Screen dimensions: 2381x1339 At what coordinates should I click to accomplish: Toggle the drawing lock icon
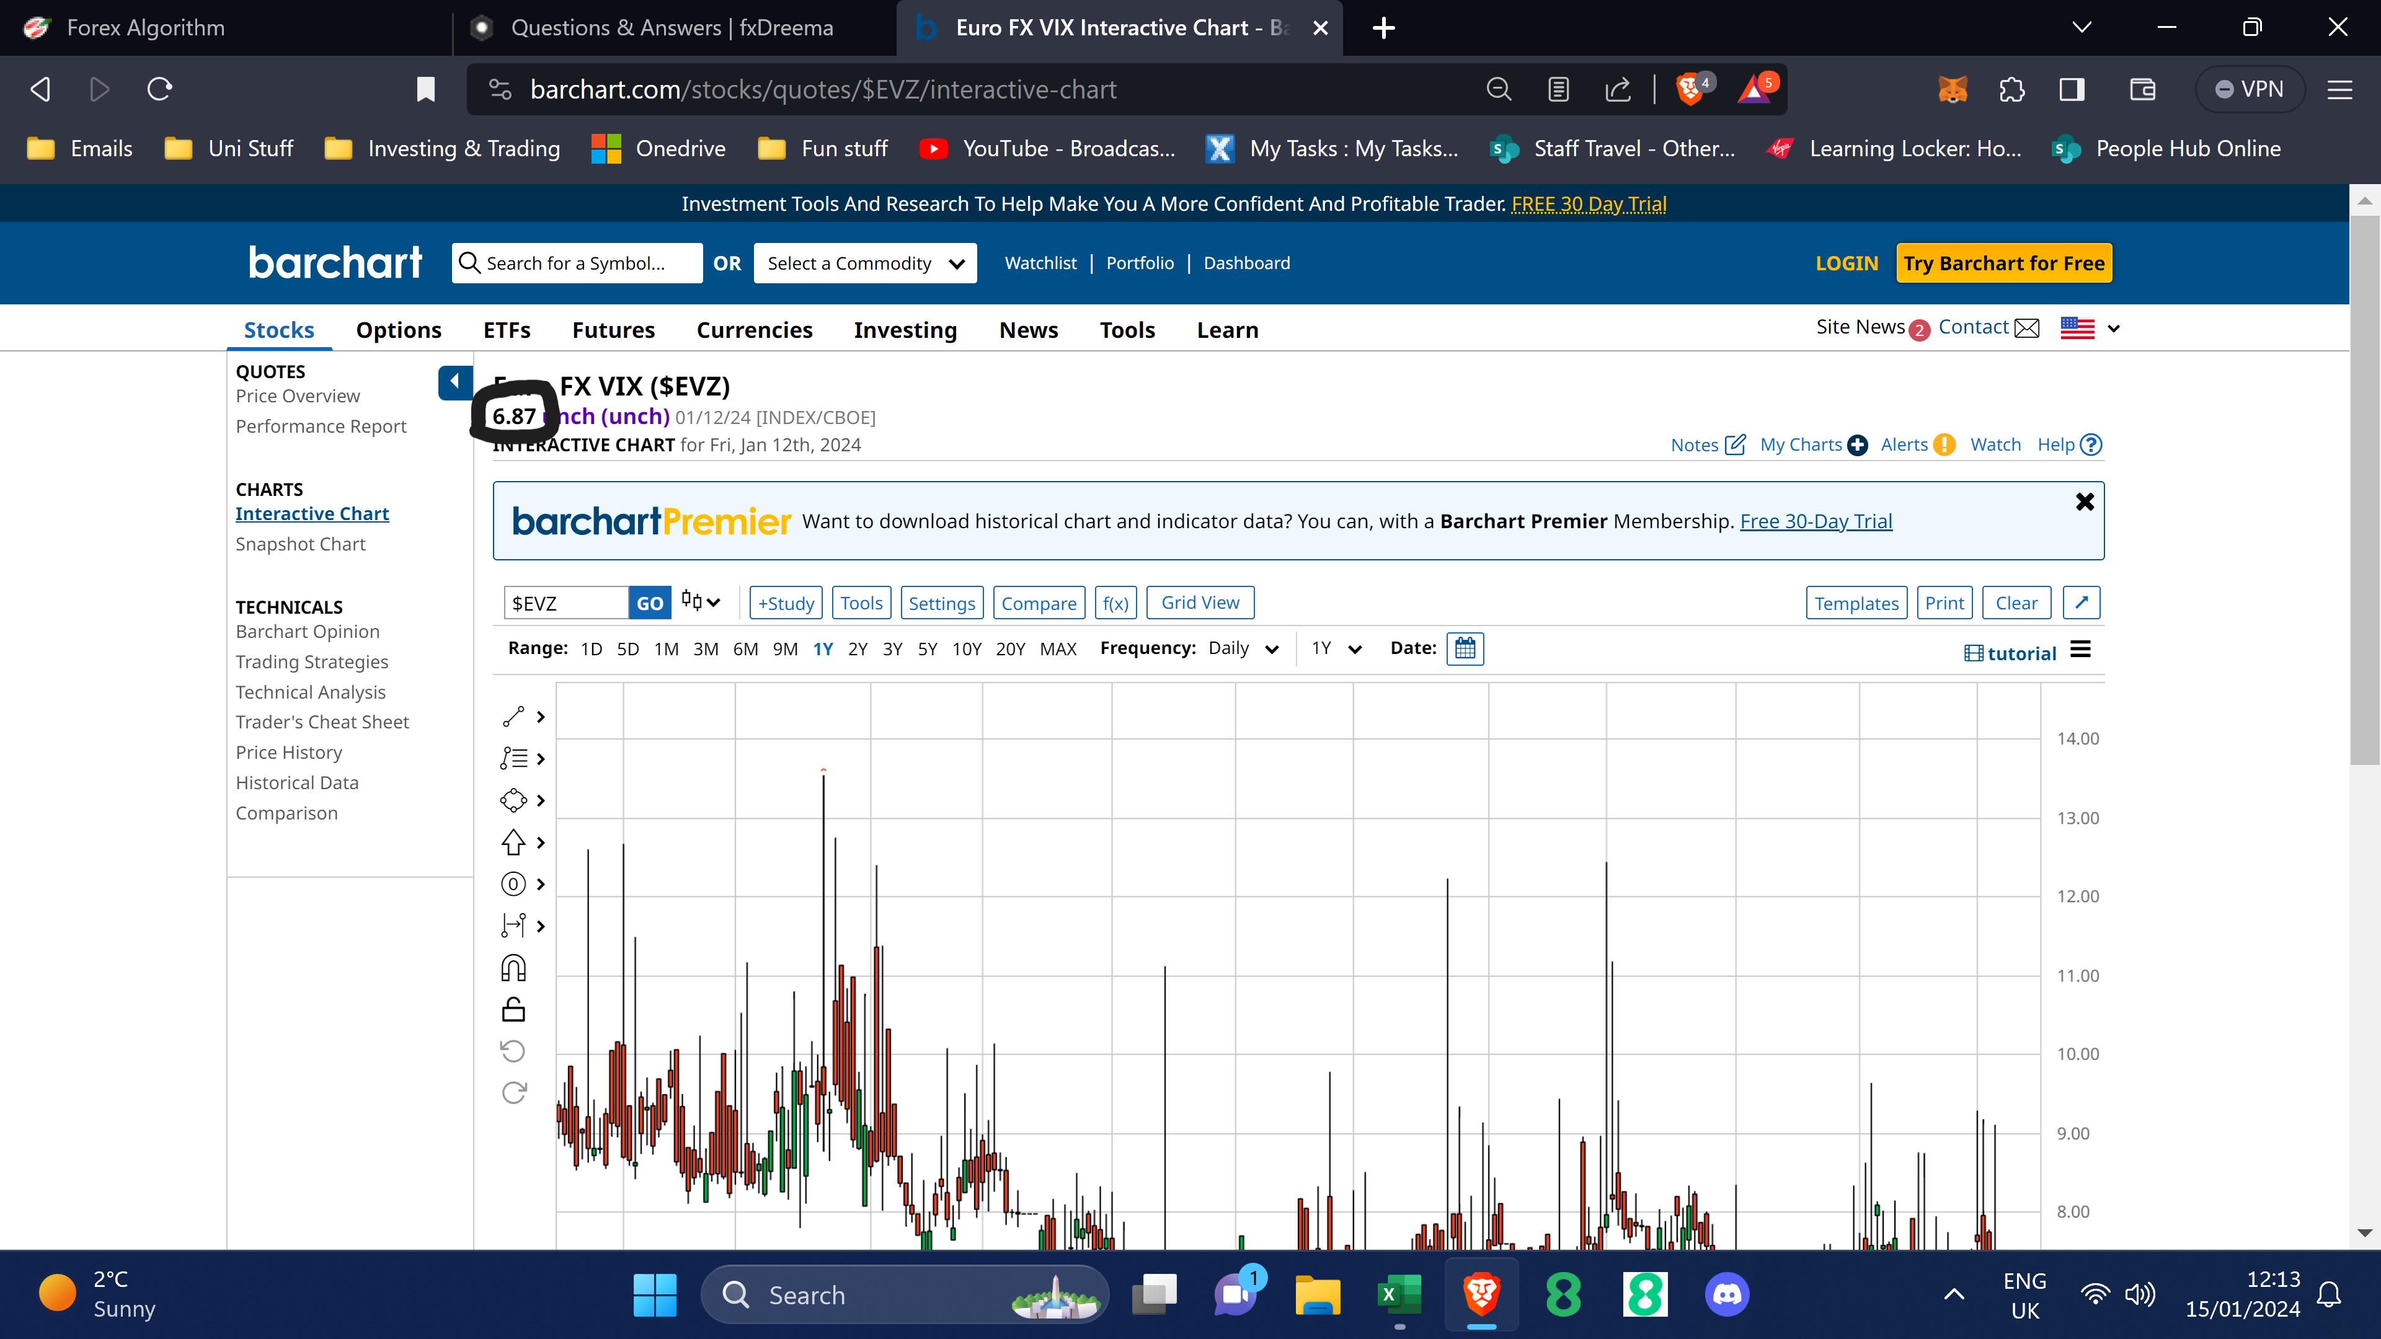click(513, 1009)
